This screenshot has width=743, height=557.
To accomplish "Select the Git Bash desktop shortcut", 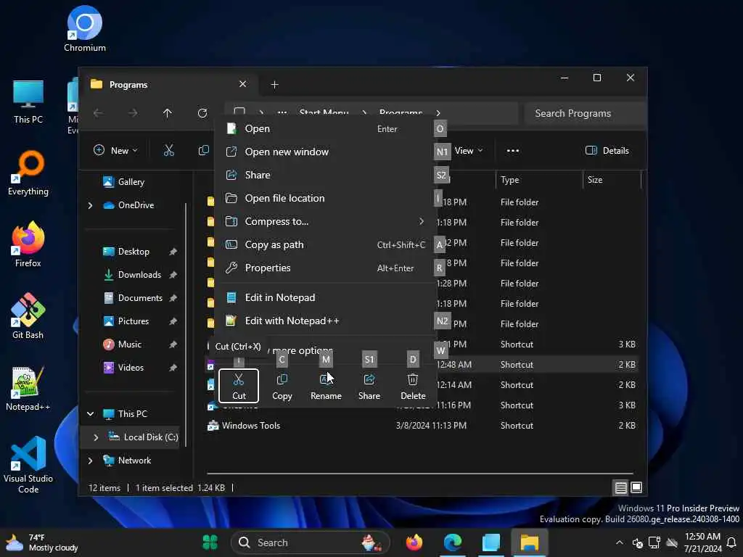I will (28, 316).
